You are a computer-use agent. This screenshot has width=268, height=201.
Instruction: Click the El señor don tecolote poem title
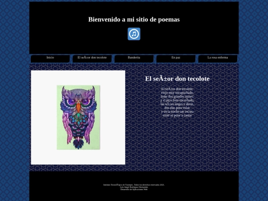point(177,79)
